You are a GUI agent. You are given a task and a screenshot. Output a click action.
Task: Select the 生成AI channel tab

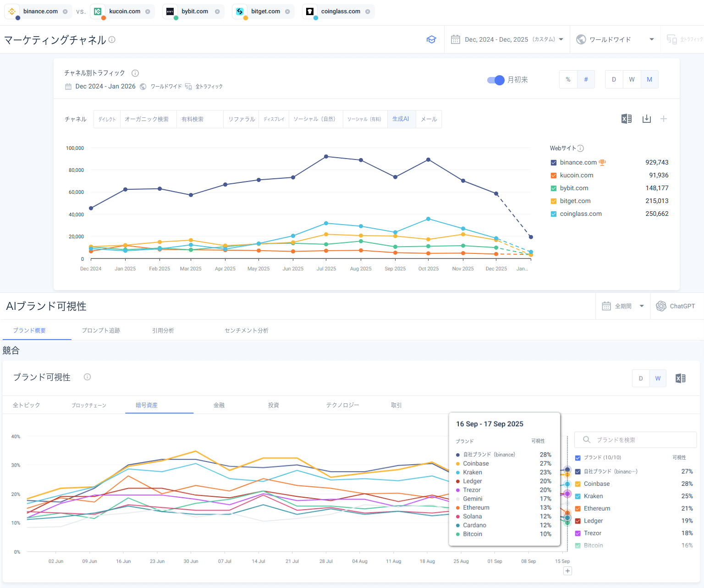[401, 119]
